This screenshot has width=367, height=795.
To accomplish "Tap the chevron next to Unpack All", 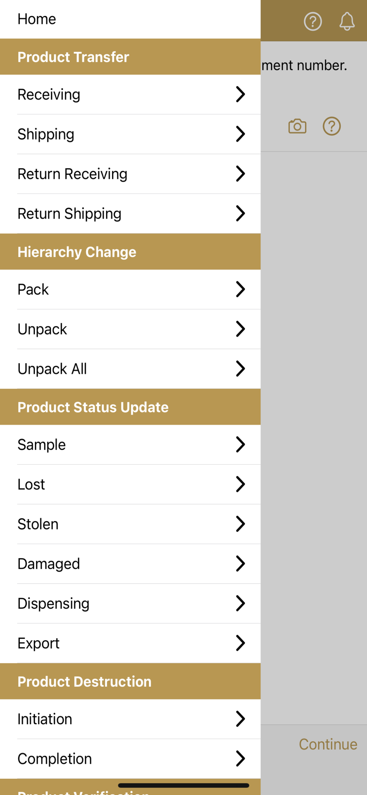I will point(240,368).
